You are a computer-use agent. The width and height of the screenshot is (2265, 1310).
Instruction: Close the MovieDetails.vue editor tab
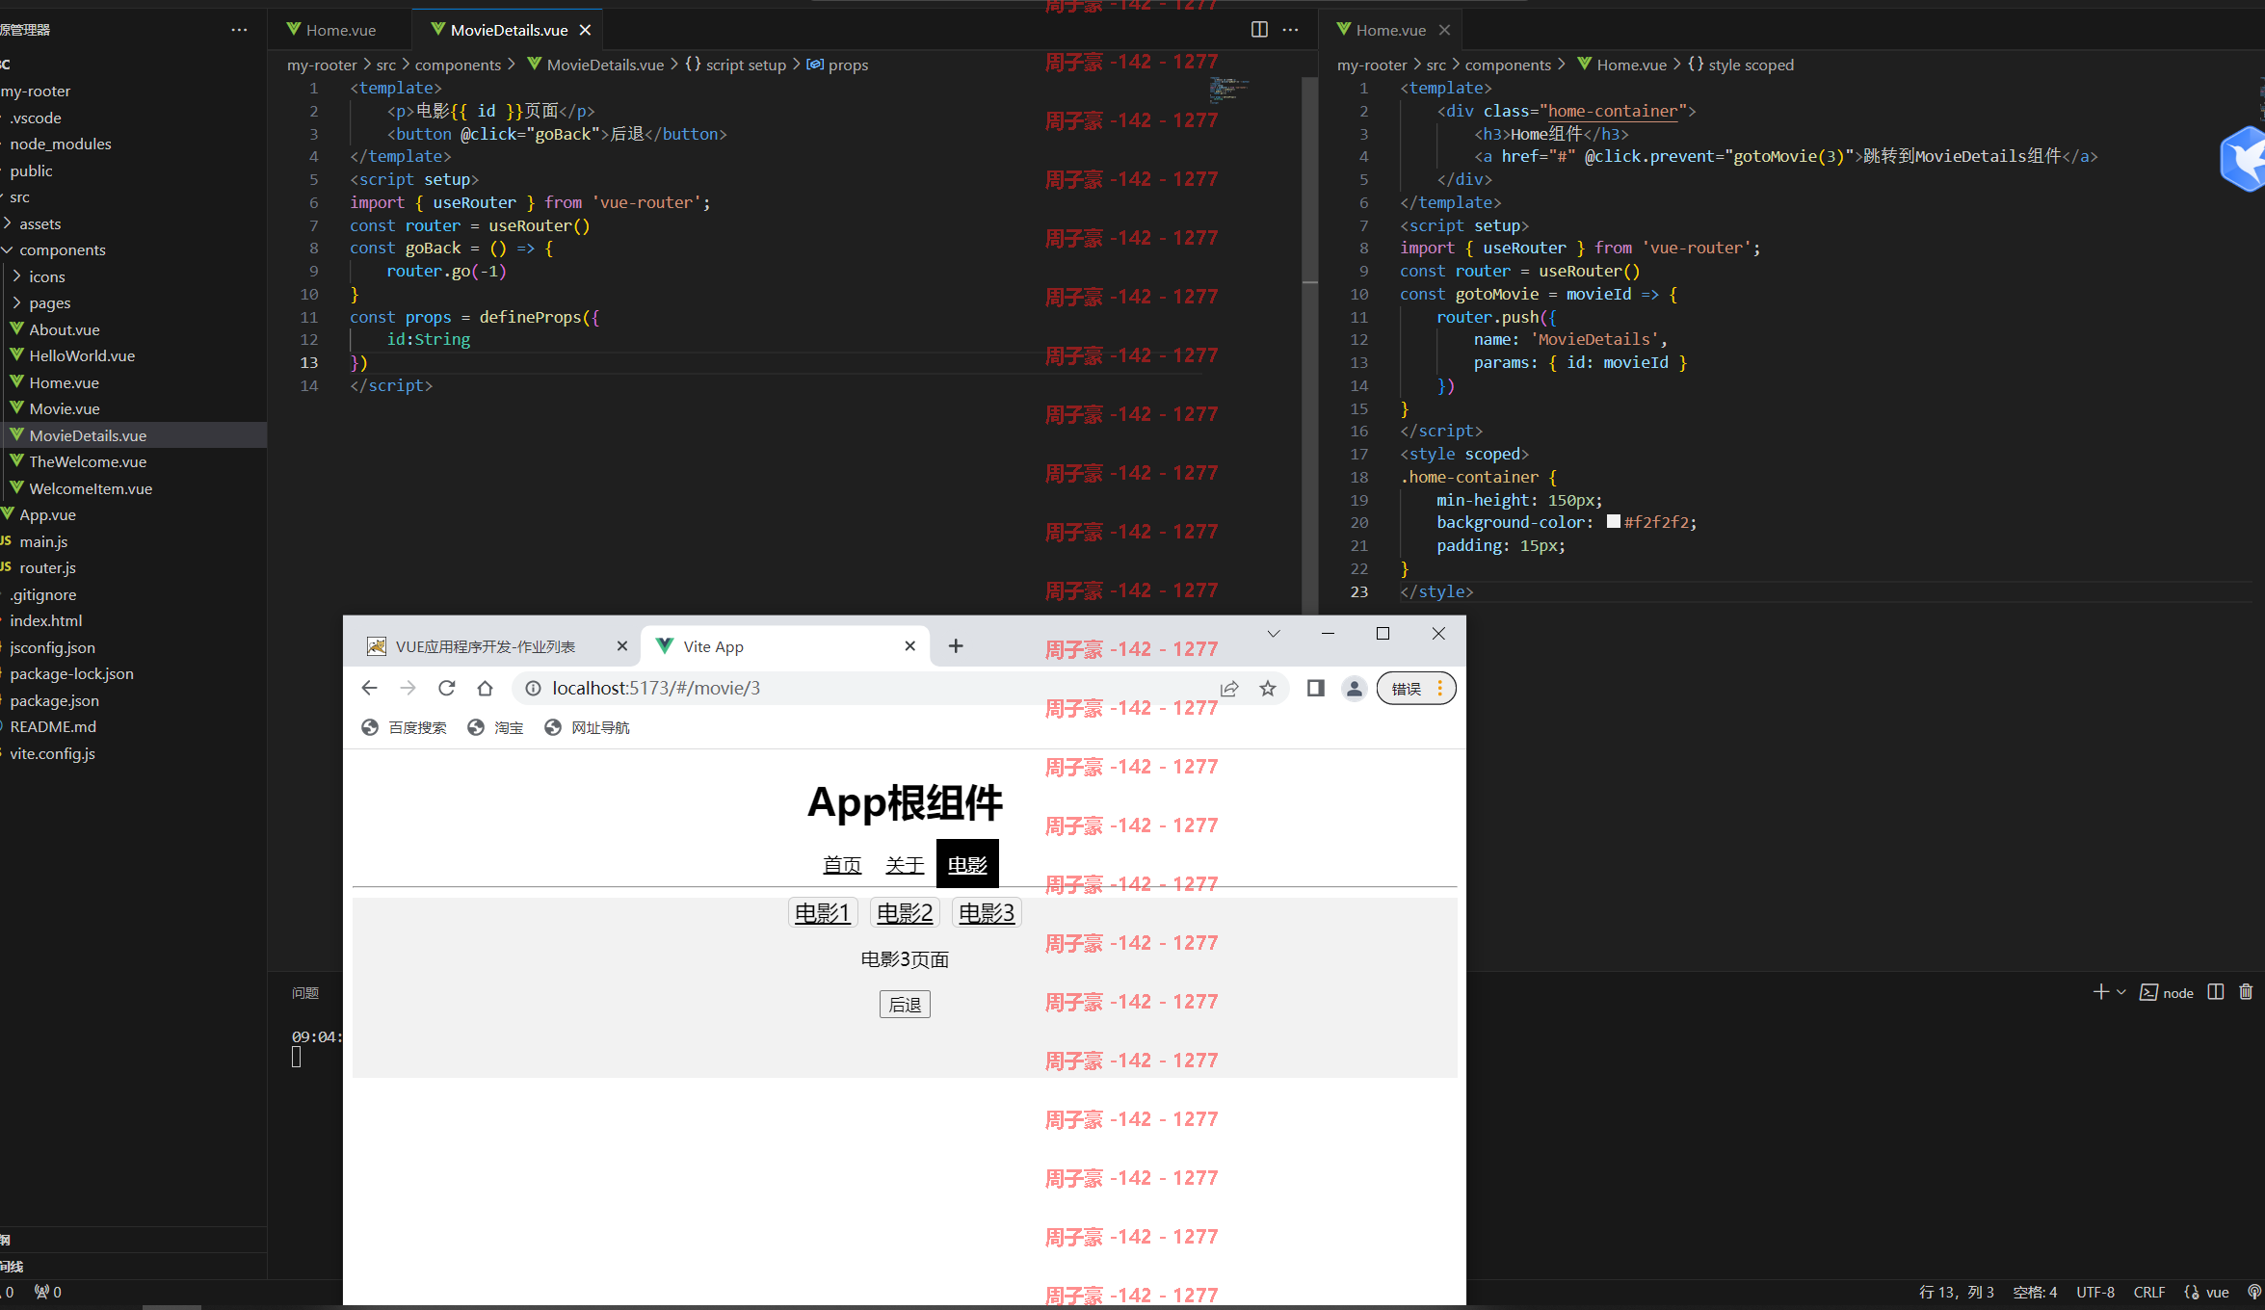coord(585,30)
